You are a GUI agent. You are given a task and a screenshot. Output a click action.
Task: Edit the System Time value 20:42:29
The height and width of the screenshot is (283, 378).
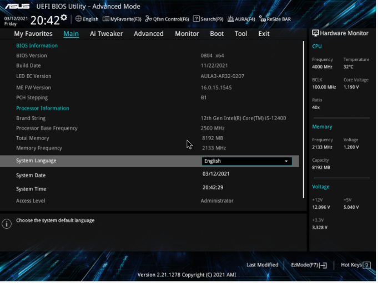(x=213, y=187)
